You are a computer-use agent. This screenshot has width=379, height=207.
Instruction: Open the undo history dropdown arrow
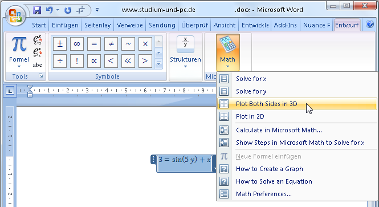pos(58,10)
